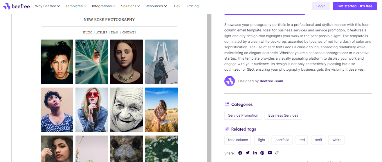This screenshot has height=162, width=382.
Task: Go to the Beefree home logo
Action: tap(17, 6)
